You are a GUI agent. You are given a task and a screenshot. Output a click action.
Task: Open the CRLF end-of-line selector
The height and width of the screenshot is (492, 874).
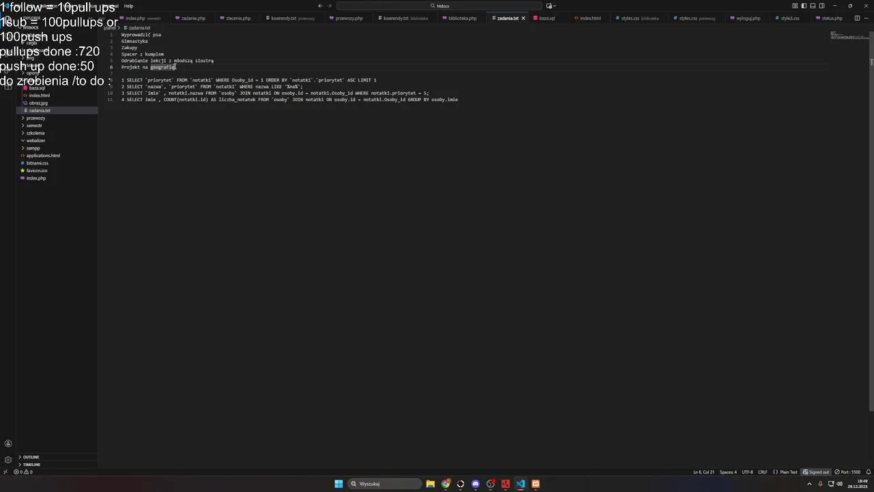coord(763,472)
